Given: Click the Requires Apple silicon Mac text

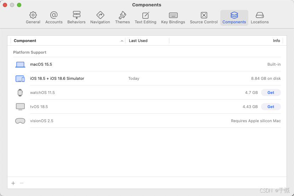Looking at the screenshot, I should tap(256, 121).
